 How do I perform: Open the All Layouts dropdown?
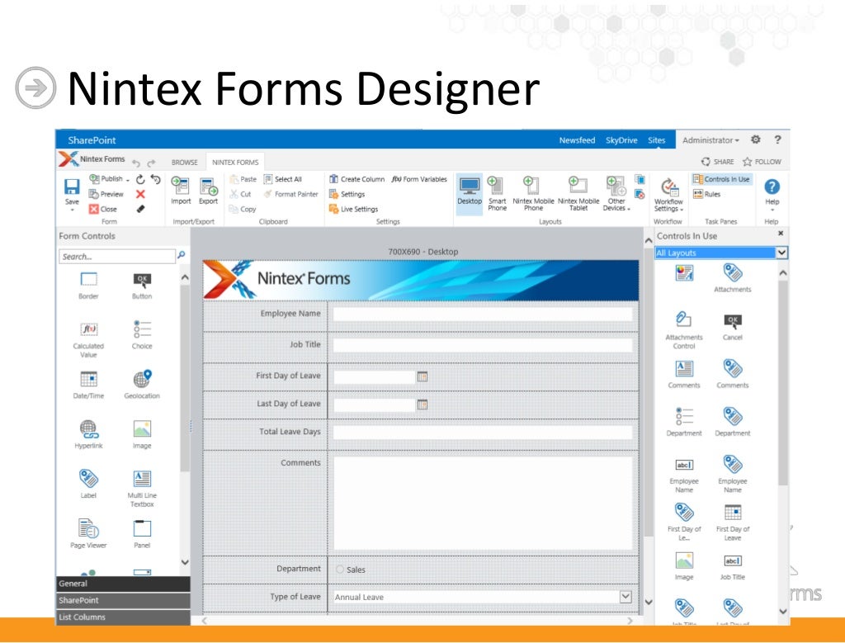coord(782,253)
